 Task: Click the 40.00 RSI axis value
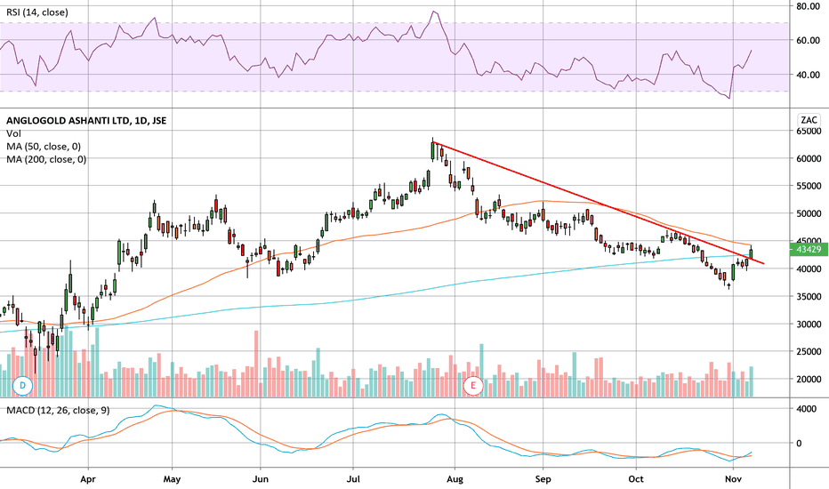click(x=809, y=75)
